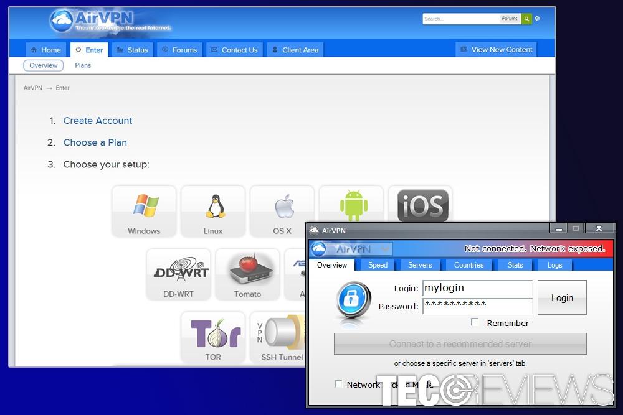Open the TOR onion setup tile
The image size is (623, 415).
[x=213, y=338]
